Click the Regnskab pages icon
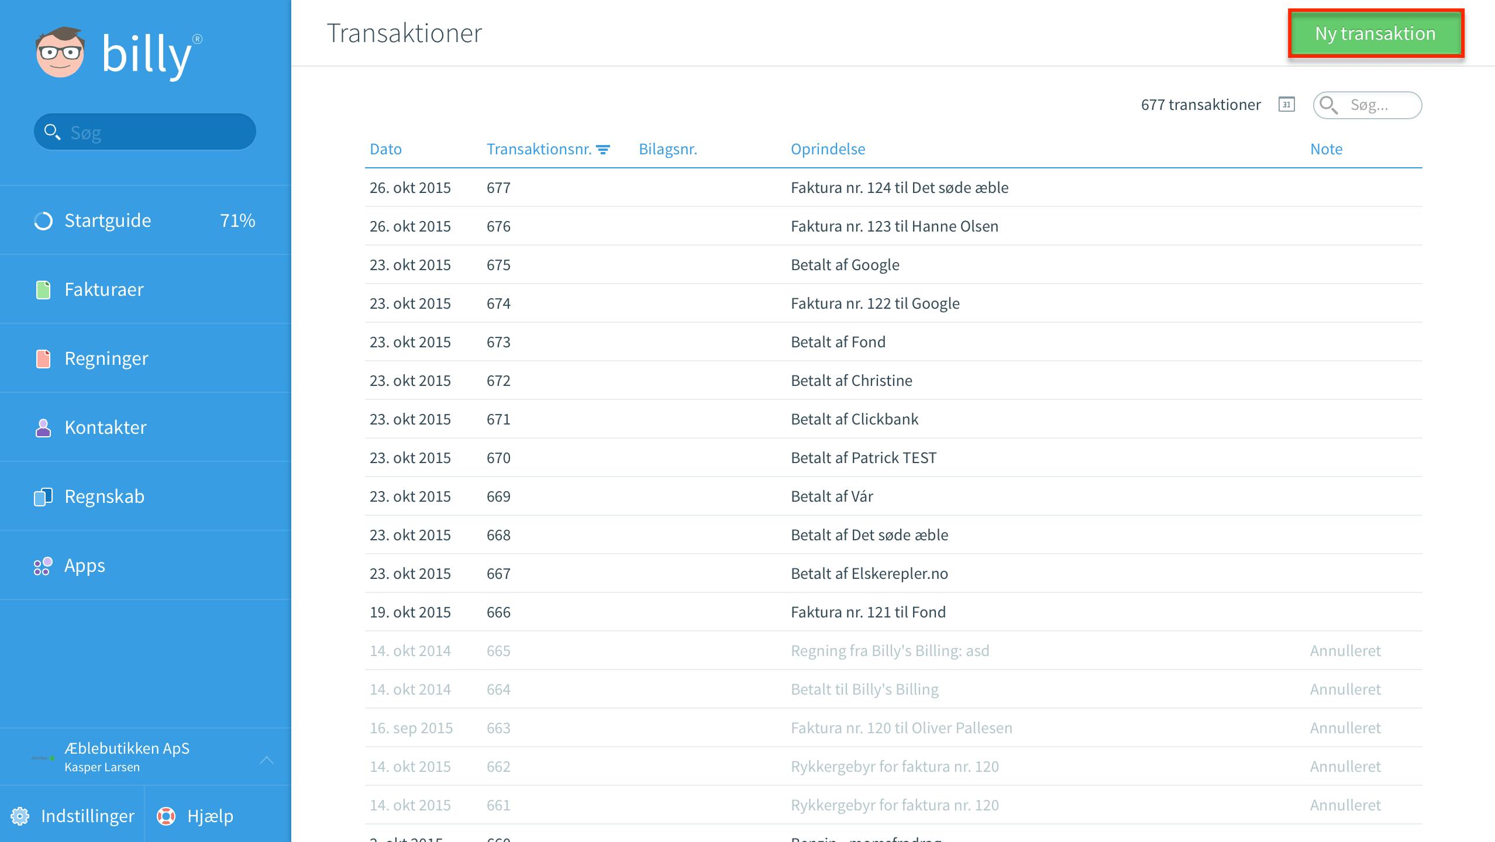Viewport: 1495px width, 842px height. (43, 496)
